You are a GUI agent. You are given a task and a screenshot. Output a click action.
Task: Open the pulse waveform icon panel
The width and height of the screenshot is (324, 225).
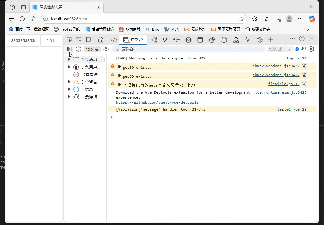pos(248,39)
